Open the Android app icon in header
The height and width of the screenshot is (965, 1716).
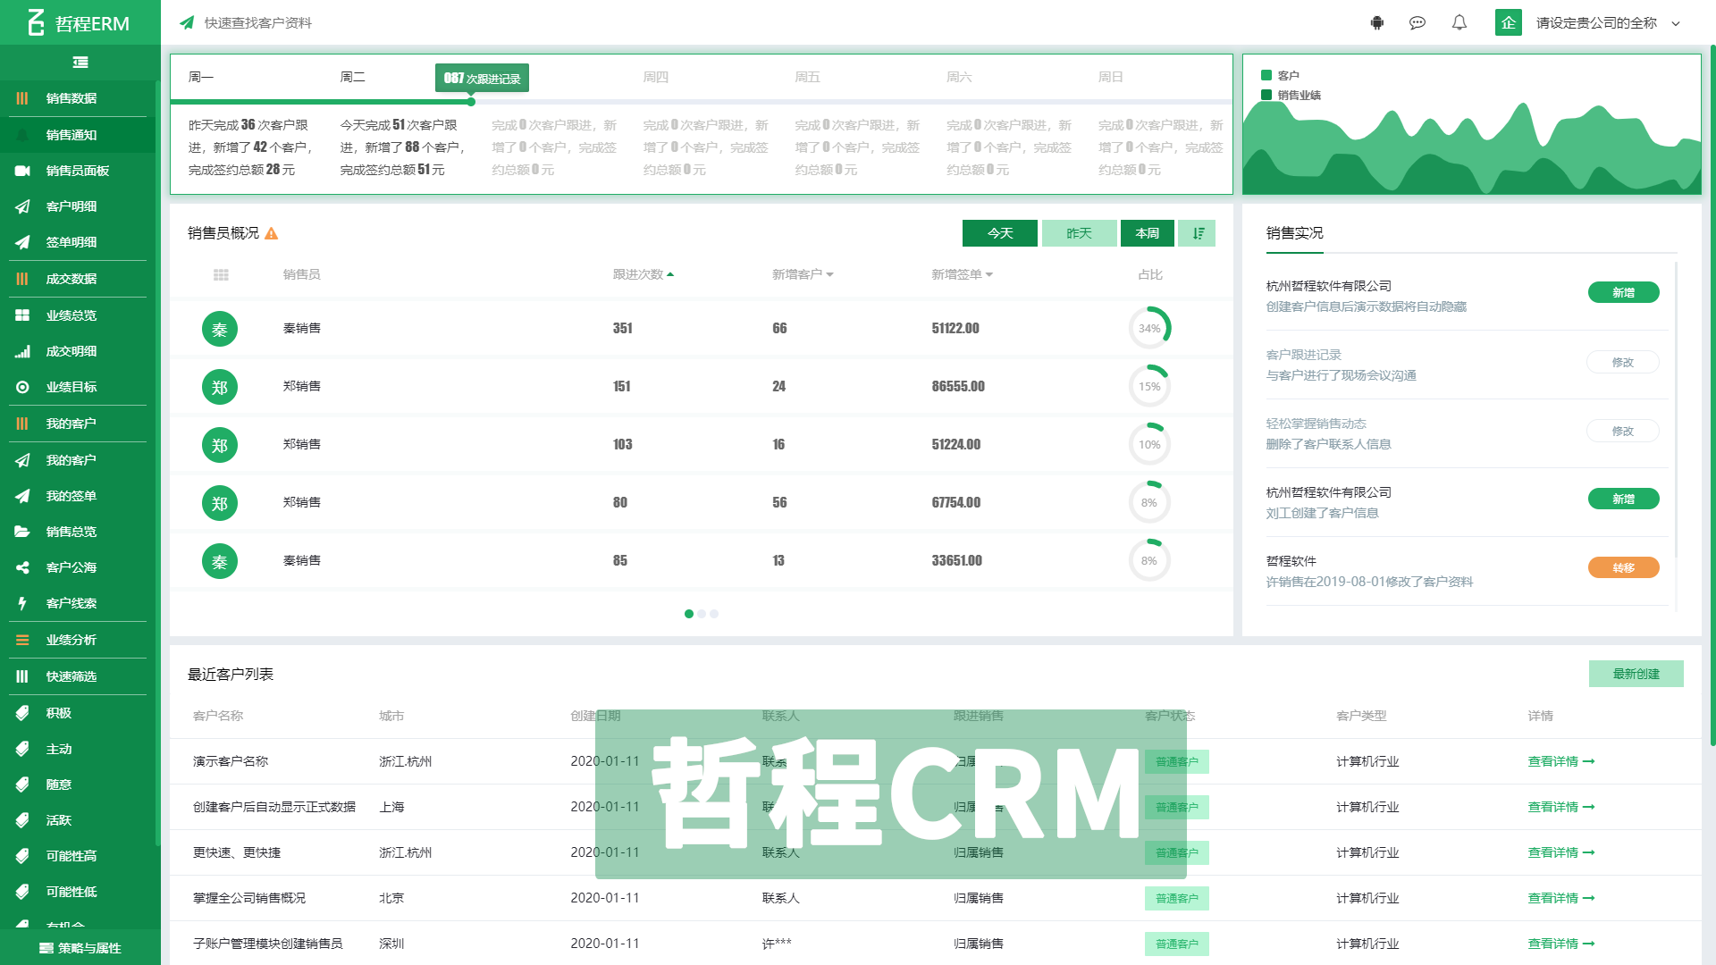[x=1377, y=23]
